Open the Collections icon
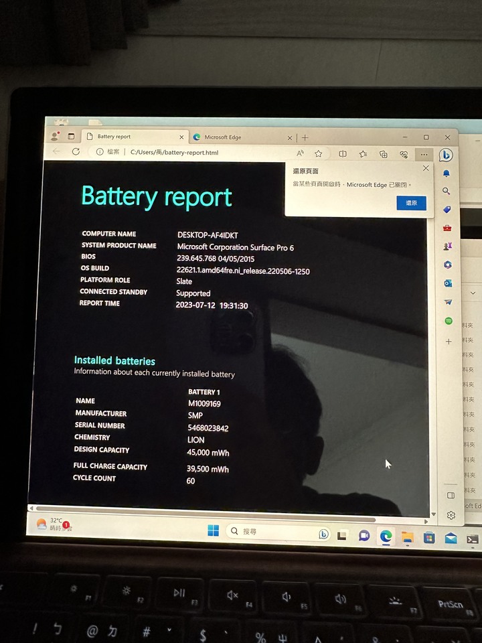 coord(384,154)
